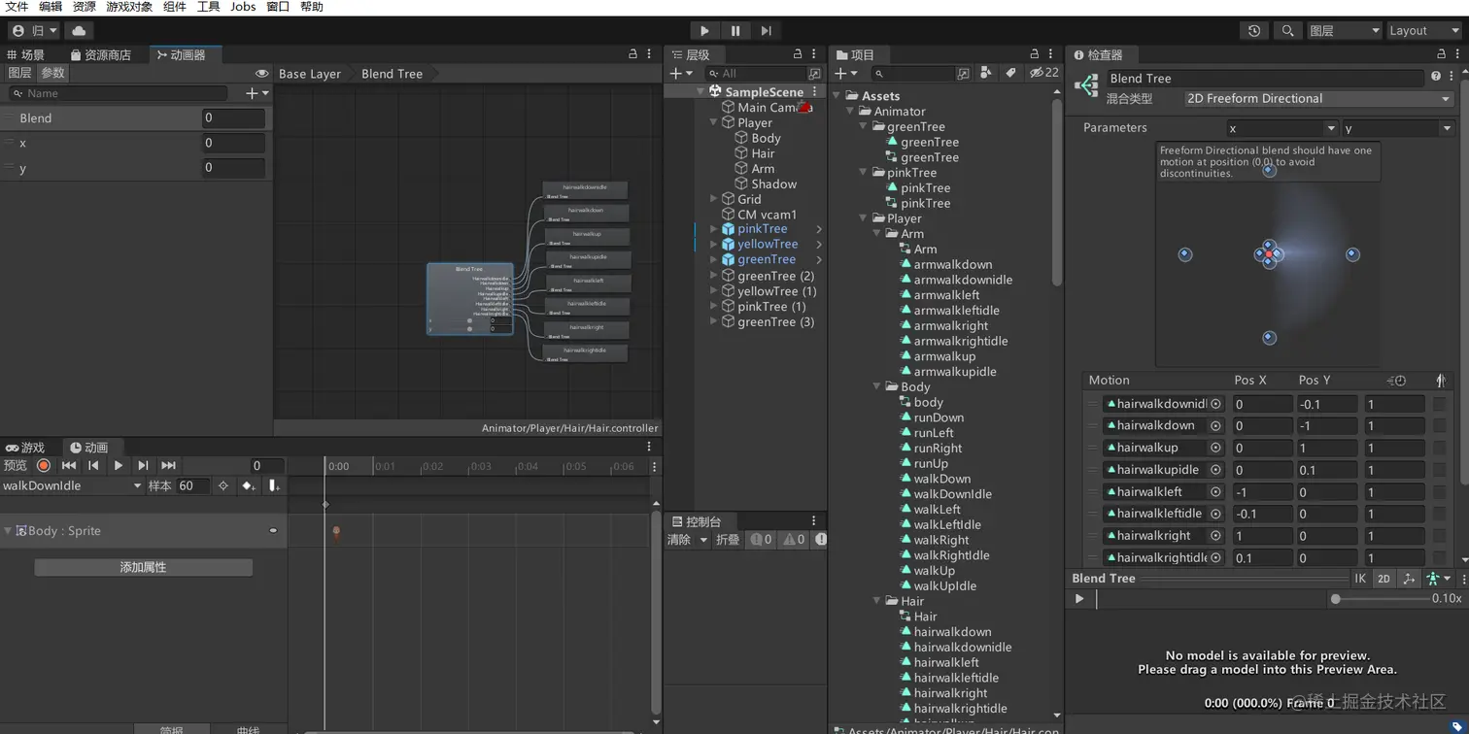Click the Base Layer breadcrumb
Screen dimensions: 1469x734
click(x=310, y=74)
